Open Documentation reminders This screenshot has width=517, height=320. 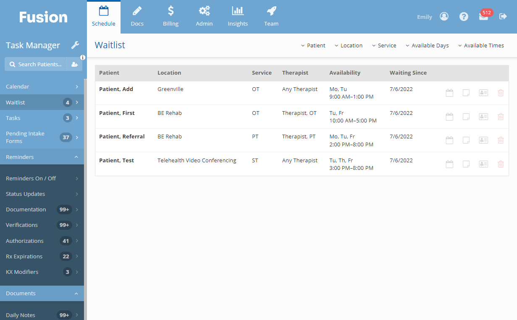42,209
